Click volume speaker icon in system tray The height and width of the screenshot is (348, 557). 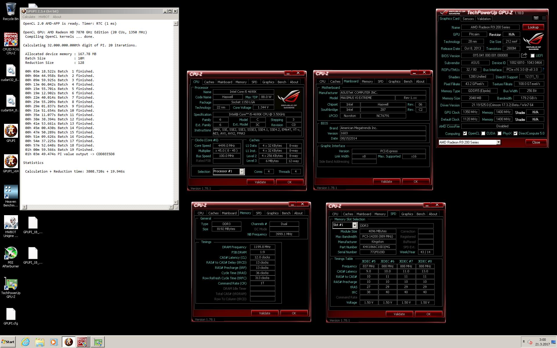coord(530,342)
